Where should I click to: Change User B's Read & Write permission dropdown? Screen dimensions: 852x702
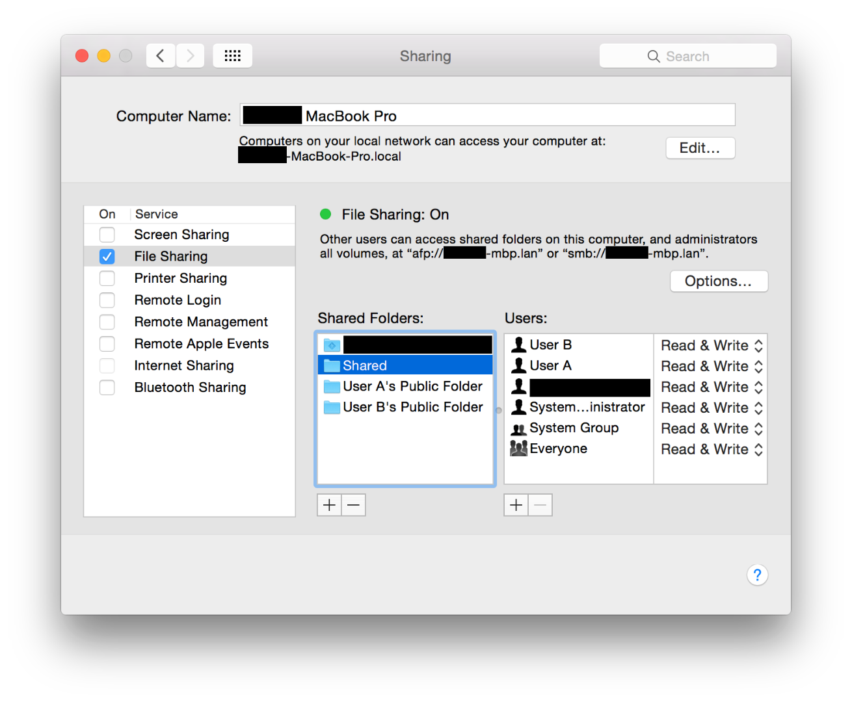[x=758, y=345]
